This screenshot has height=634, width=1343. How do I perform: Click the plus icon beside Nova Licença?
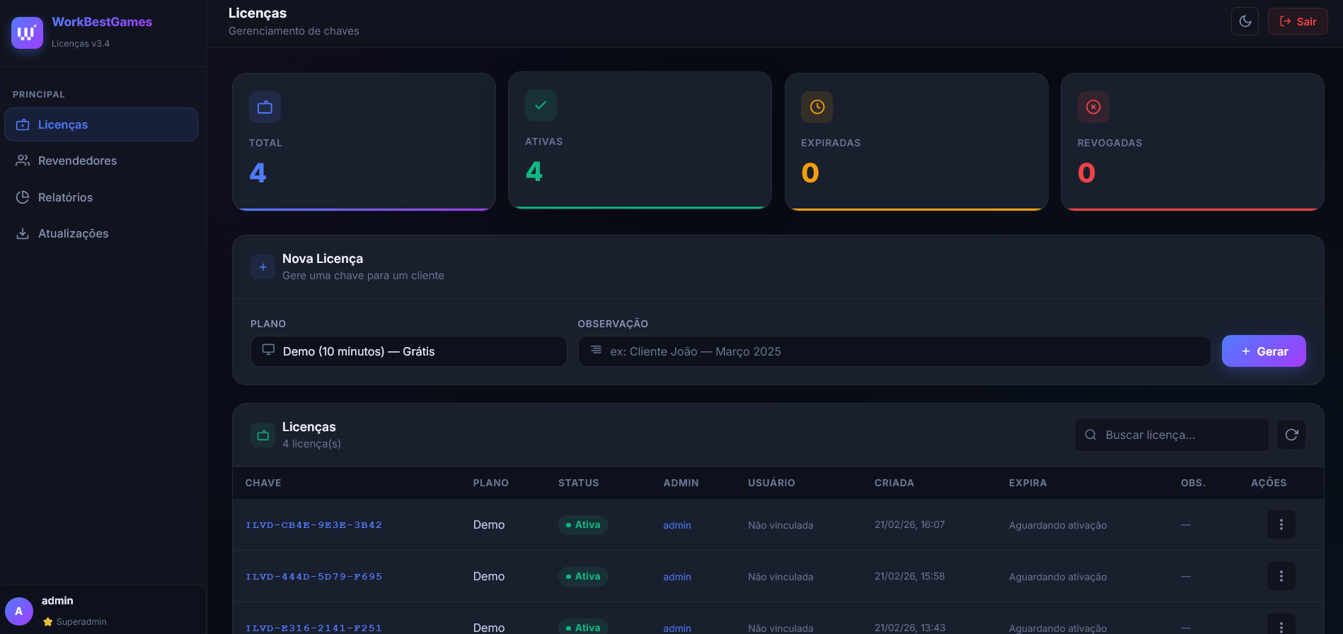263,267
